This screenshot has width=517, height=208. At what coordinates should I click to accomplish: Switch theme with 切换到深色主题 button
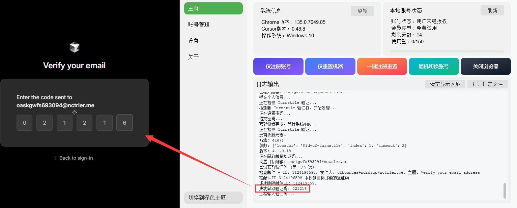tap(213, 198)
